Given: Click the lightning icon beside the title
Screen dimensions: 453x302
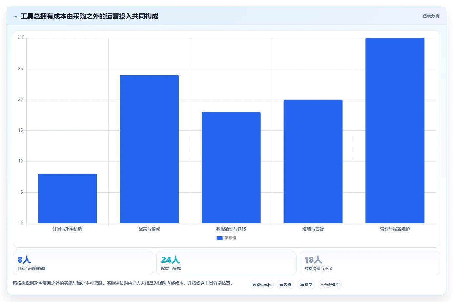Looking at the screenshot, I should coord(15,16).
